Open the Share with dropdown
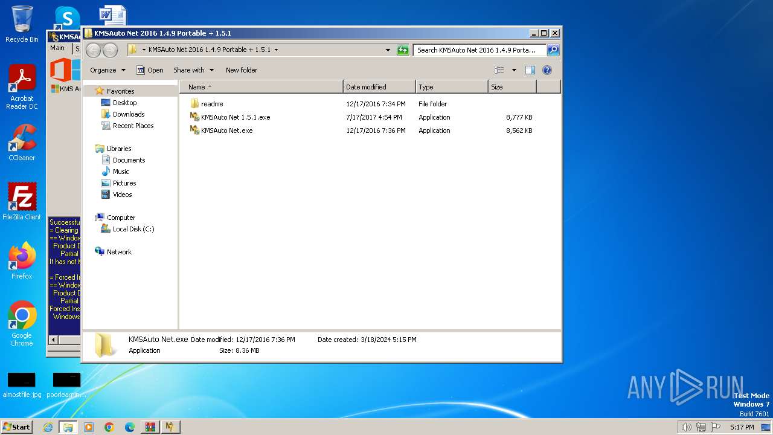This screenshot has width=773, height=435. coord(193,70)
